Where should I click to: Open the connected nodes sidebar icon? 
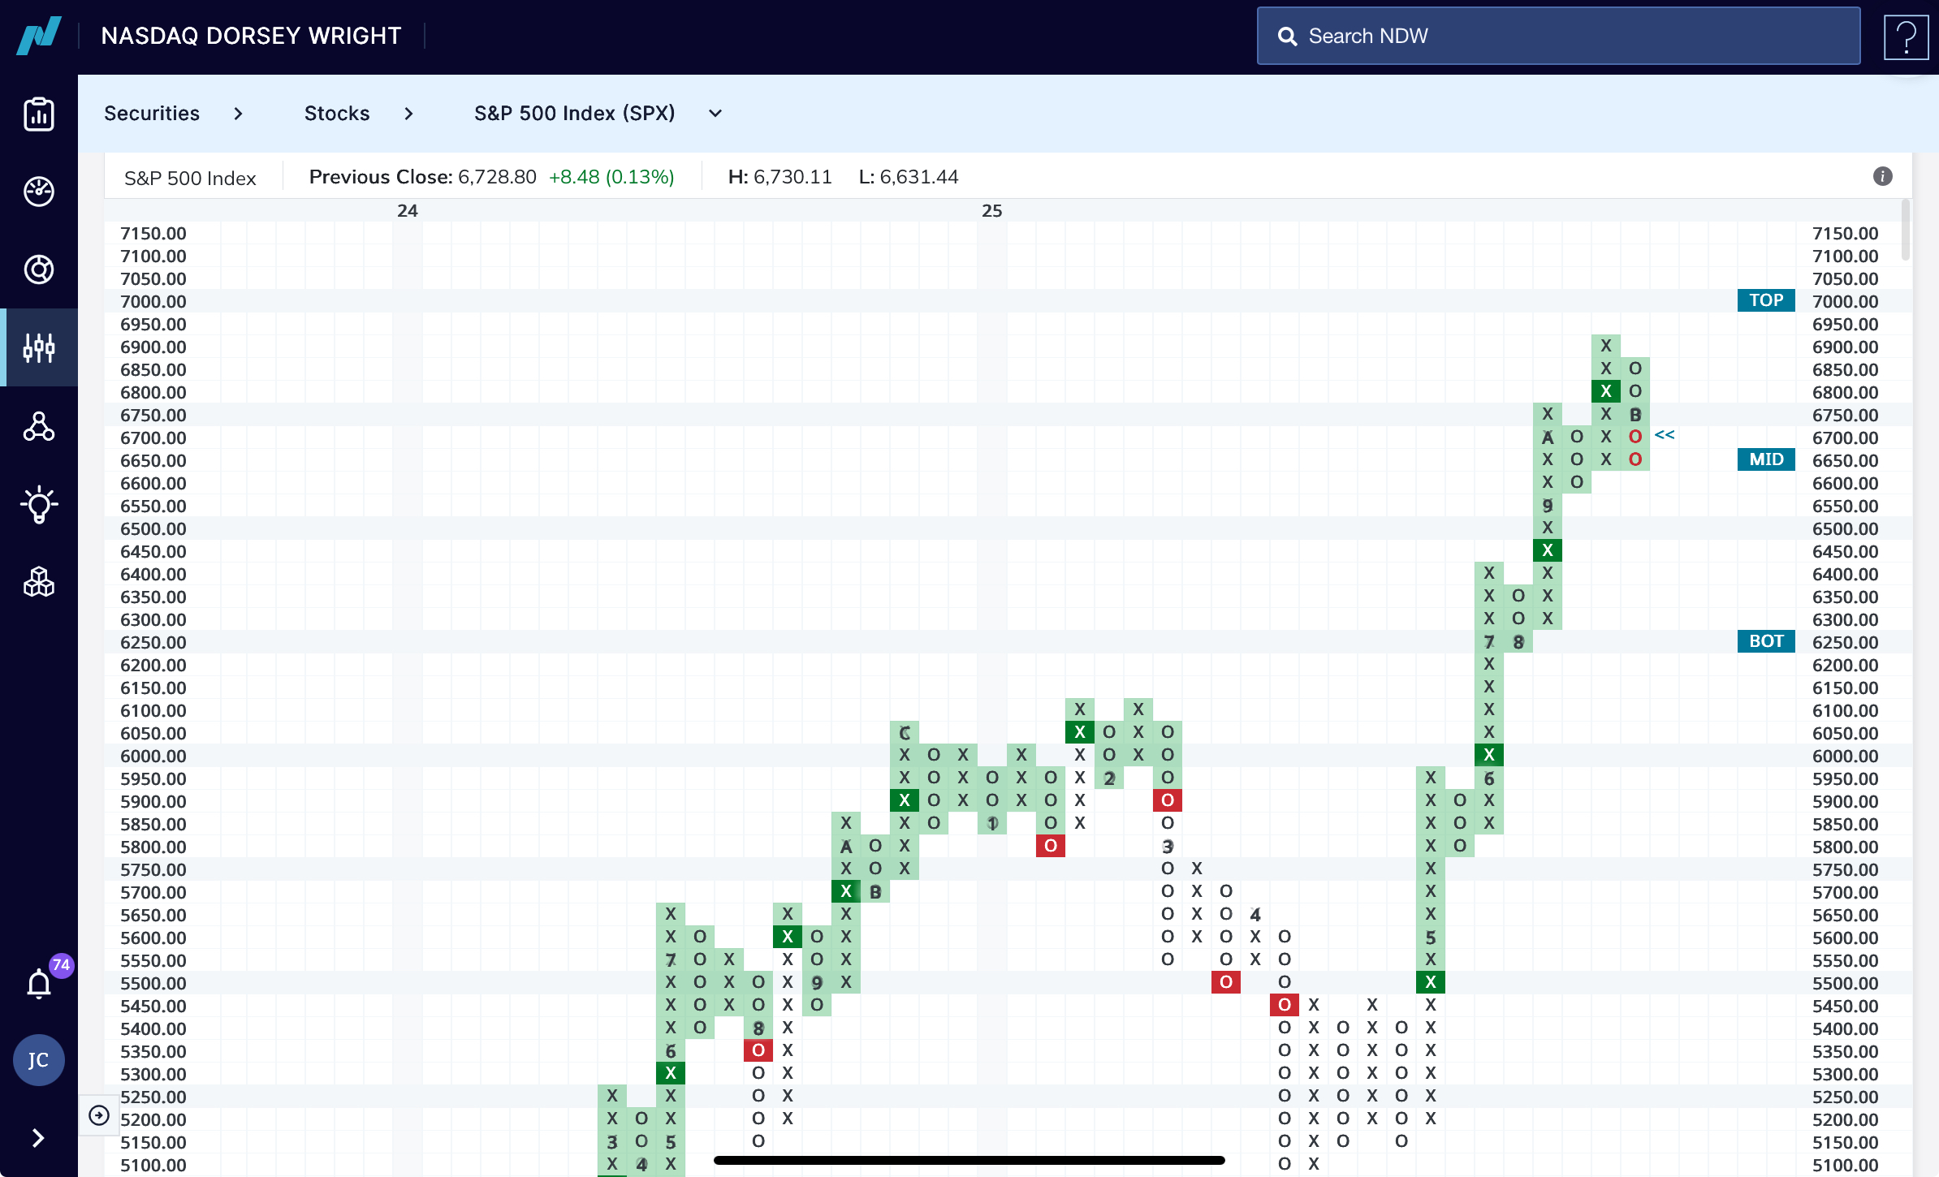39,426
